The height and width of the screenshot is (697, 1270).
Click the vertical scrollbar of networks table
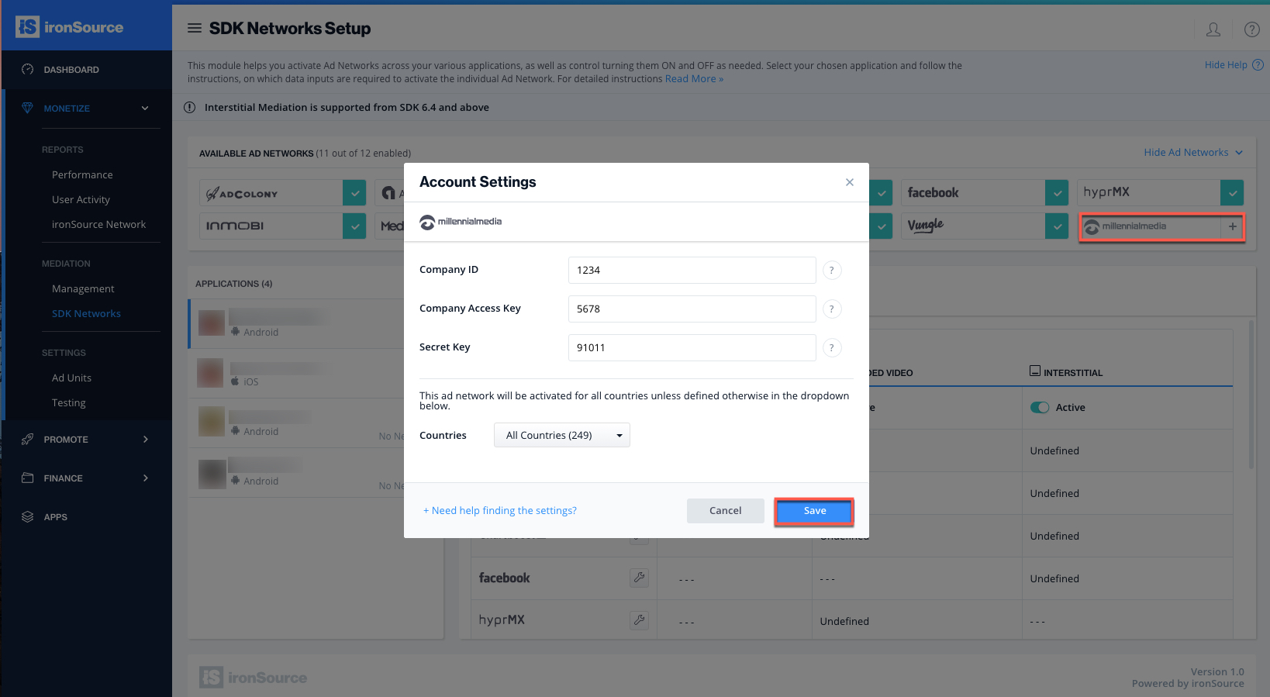pyautogui.click(x=1251, y=395)
